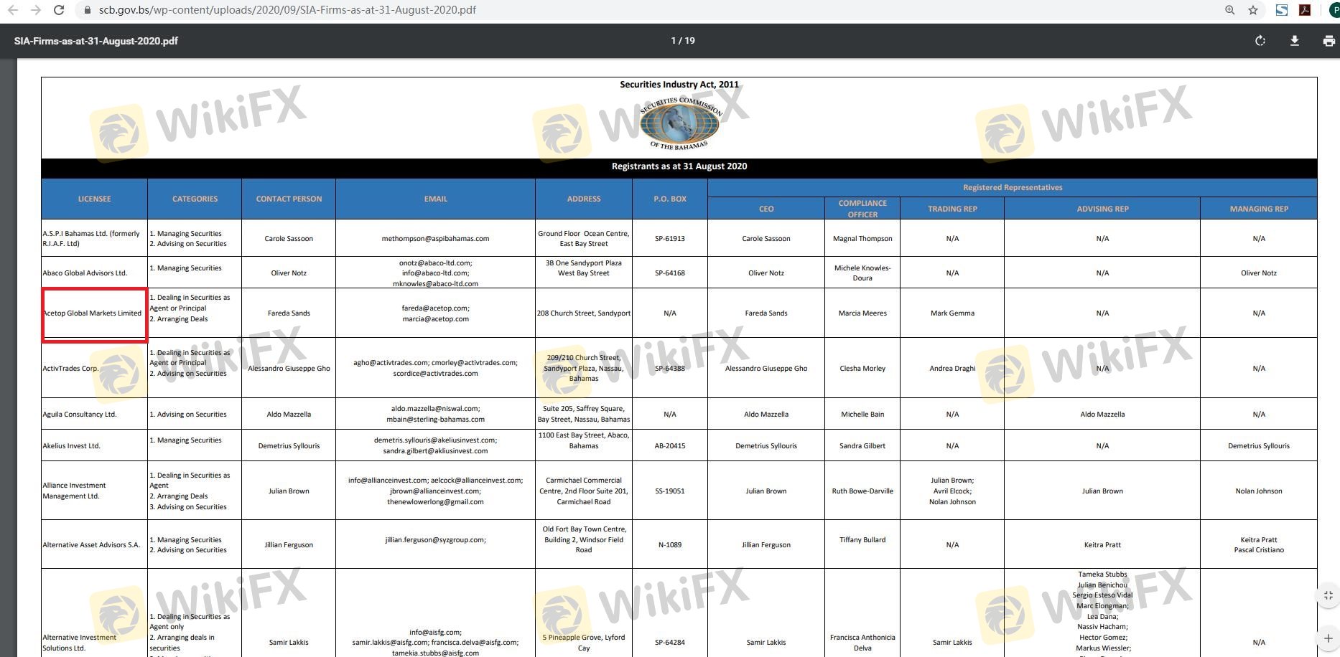Click the P.O. BOX column header
Viewport: 1340px width, 657px height.
click(670, 199)
